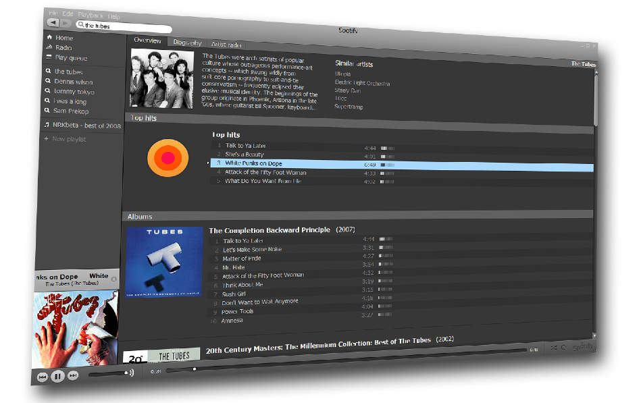This screenshot has width=641, height=403.
Task: Open the Playback menu
Action: [x=91, y=15]
